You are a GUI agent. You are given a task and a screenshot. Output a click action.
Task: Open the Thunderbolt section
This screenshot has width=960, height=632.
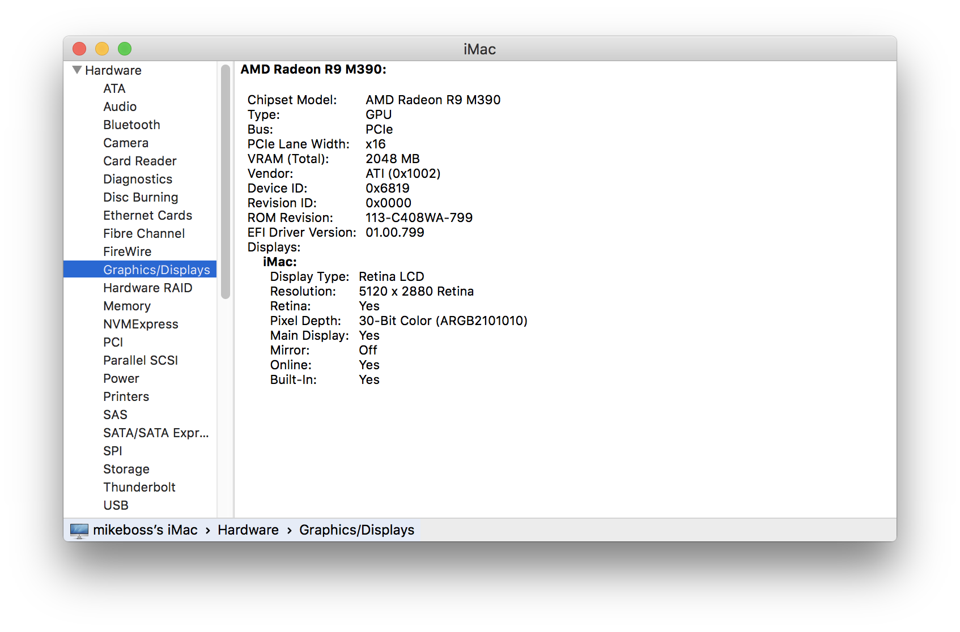click(139, 487)
